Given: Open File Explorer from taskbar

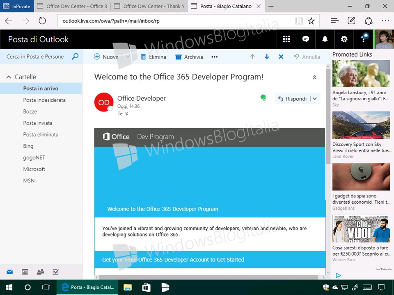Looking at the screenshot, I should [x=128, y=288].
